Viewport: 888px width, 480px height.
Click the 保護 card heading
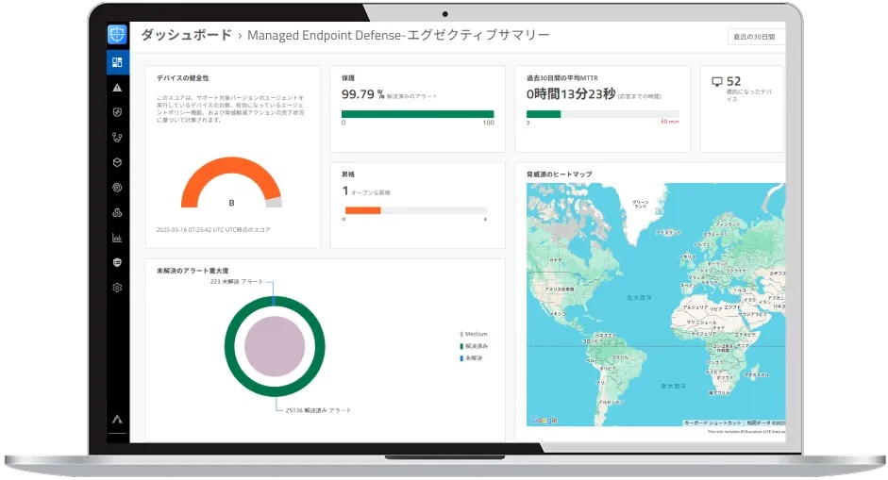coord(348,78)
